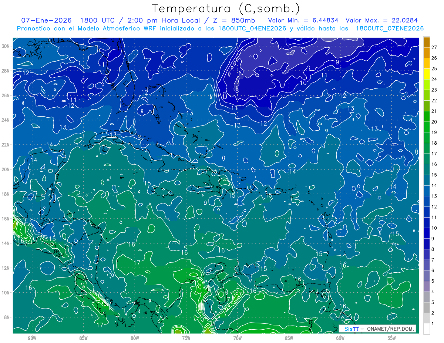Click the 55W longitude axis label
The height and width of the screenshot is (343, 444).
[392, 339]
